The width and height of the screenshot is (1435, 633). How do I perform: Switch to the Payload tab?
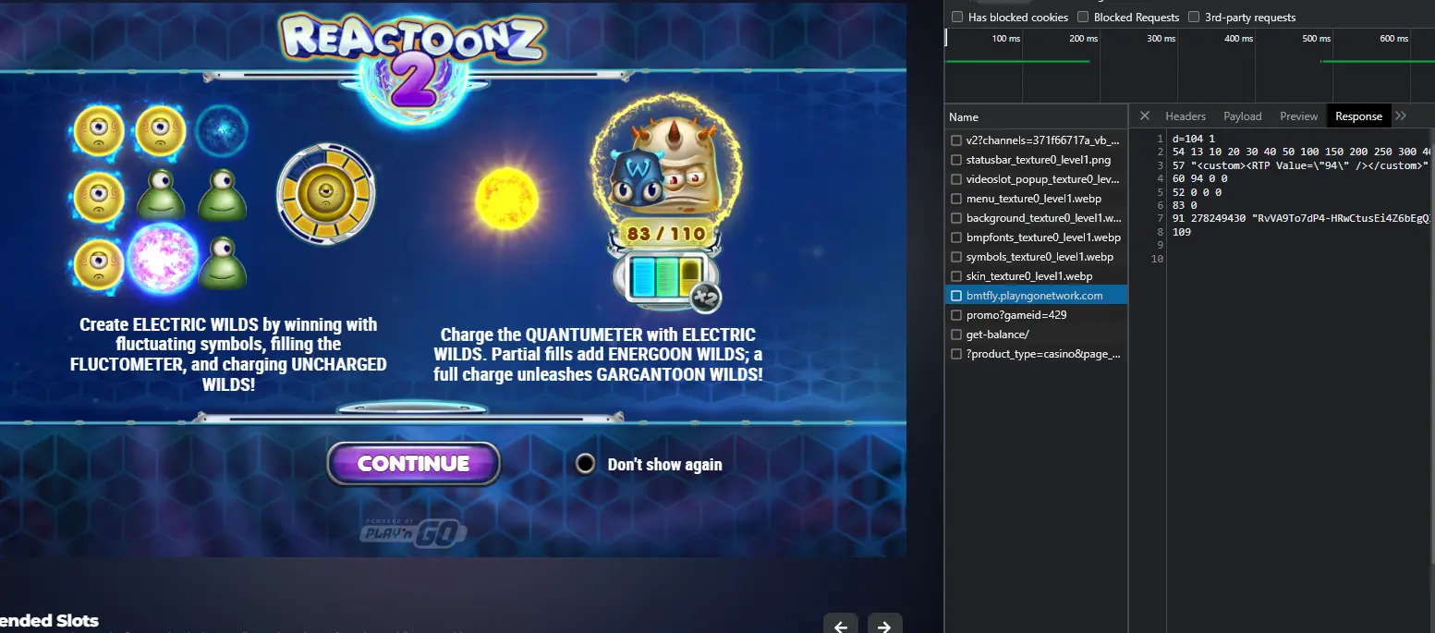point(1243,116)
